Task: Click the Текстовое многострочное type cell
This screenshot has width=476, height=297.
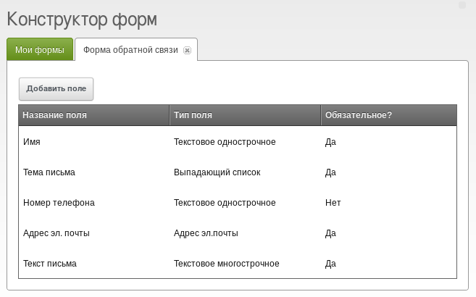Action: click(227, 264)
